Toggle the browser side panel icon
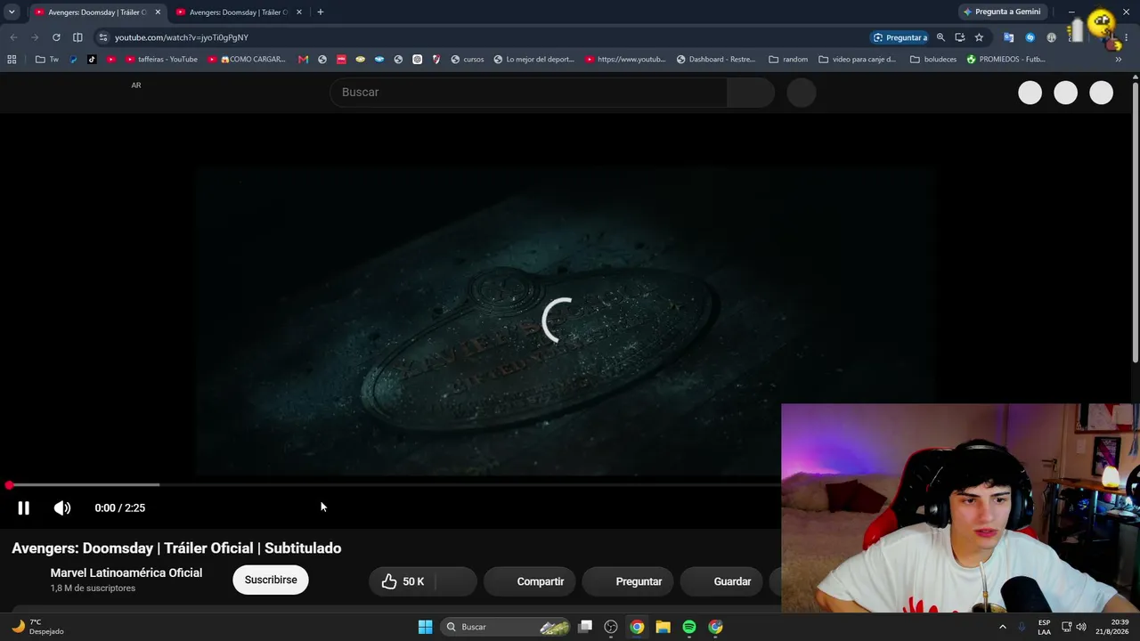 pyautogui.click(x=77, y=37)
